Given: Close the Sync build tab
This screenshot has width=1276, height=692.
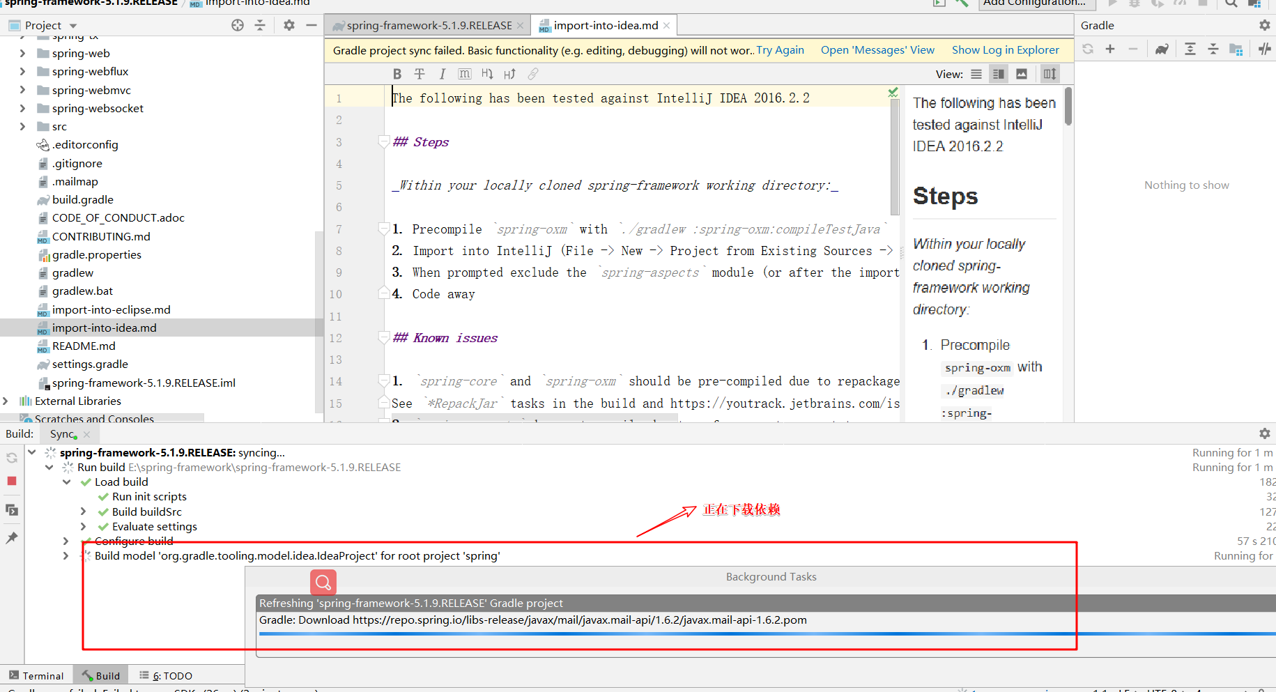Looking at the screenshot, I should (x=86, y=434).
